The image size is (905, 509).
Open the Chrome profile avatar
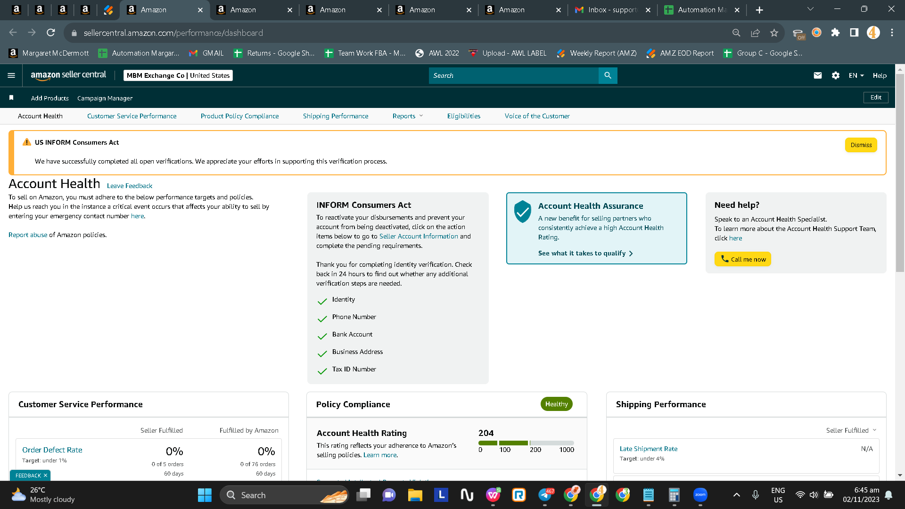tap(873, 33)
